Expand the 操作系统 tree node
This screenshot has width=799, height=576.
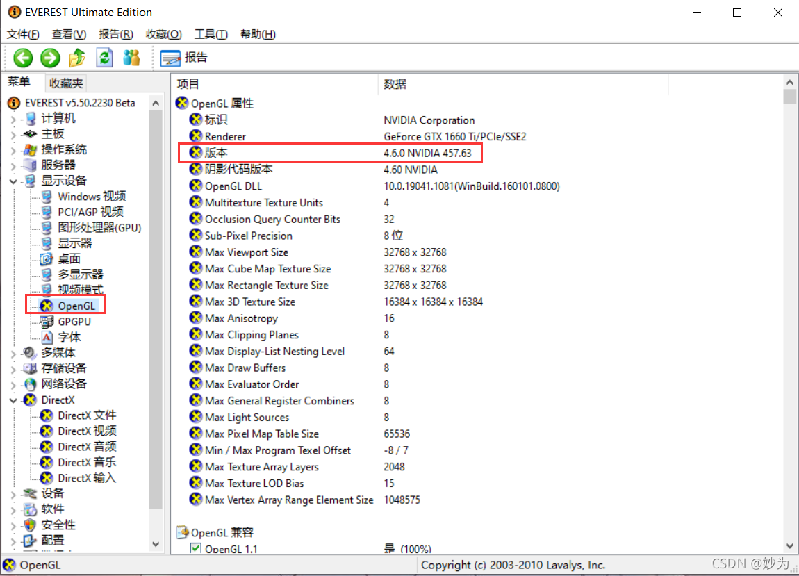pyautogui.click(x=13, y=150)
